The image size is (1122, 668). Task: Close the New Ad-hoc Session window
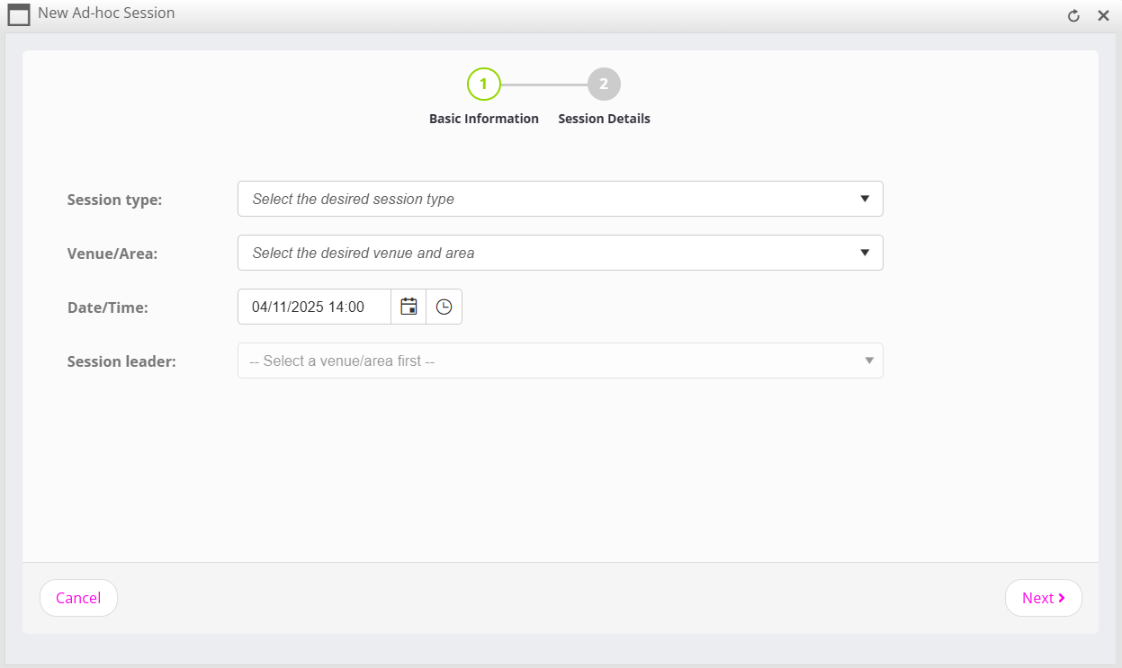click(x=1103, y=15)
